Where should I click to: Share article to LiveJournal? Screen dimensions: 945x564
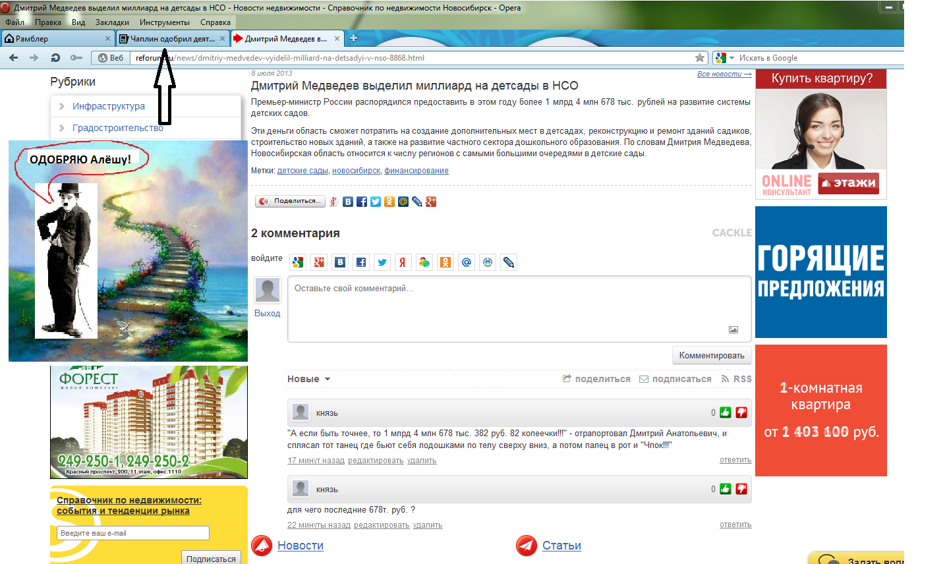pyautogui.click(x=417, y=202)
